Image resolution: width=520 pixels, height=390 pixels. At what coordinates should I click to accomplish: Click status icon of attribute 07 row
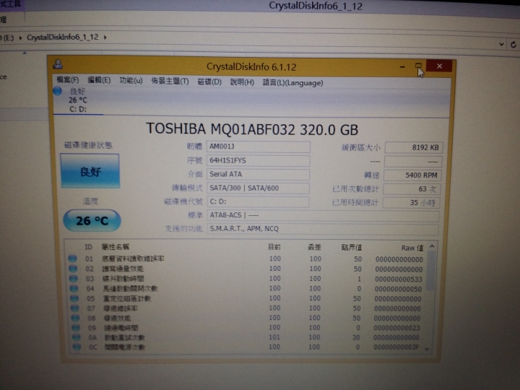tap(75, 308)
